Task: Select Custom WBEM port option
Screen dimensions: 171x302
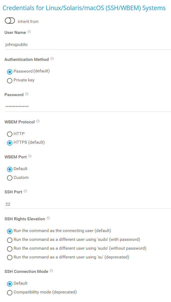Action: pos(10,178)
